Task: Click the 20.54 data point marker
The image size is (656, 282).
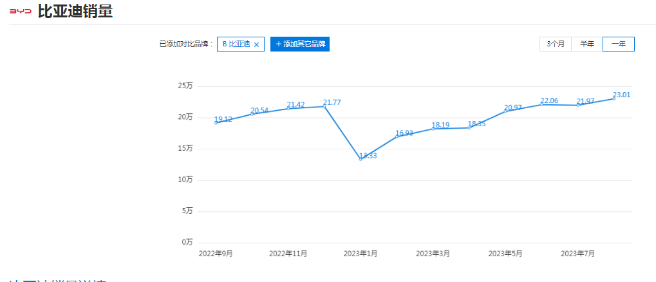Action: coord(252,113)
